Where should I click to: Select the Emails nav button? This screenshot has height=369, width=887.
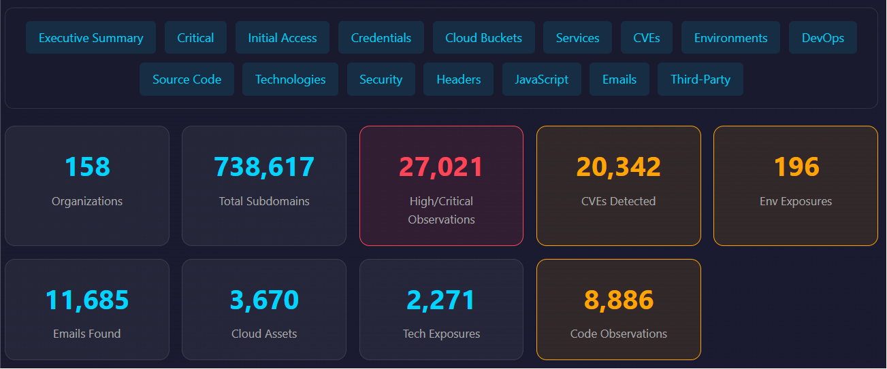(619, 80)
